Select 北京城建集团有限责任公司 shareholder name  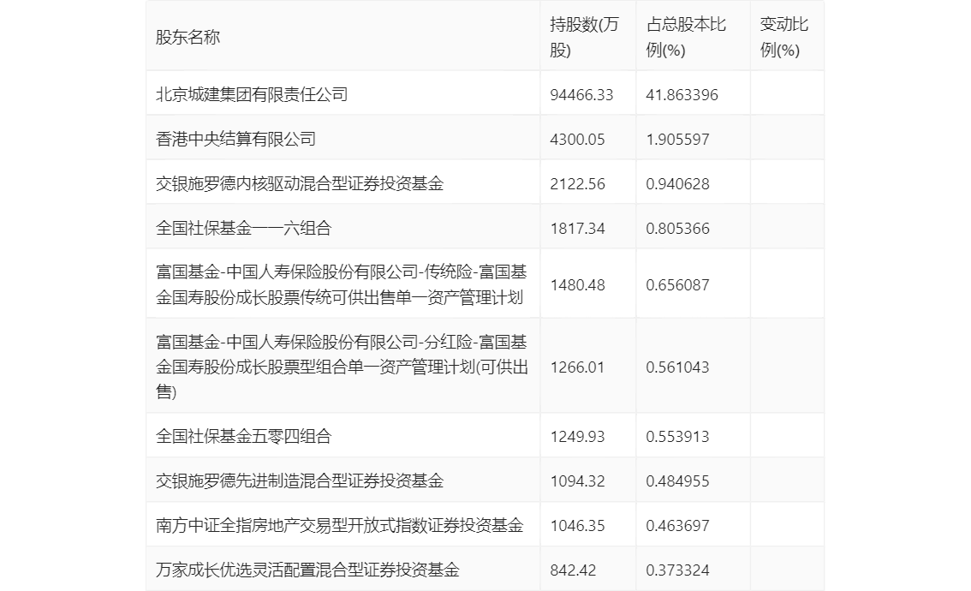(252, 95)
